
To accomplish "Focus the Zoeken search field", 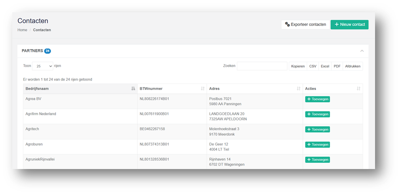I will [x=262, y=66].
